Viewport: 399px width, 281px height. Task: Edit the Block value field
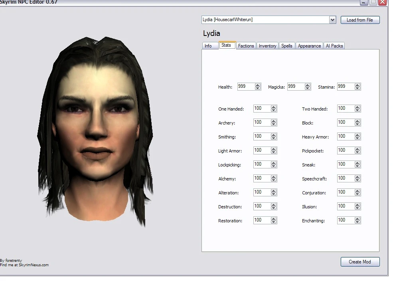point(346,123)
